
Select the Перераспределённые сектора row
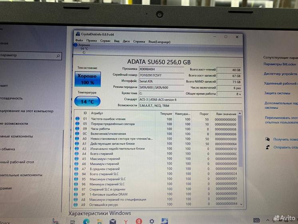coord(156,124)
